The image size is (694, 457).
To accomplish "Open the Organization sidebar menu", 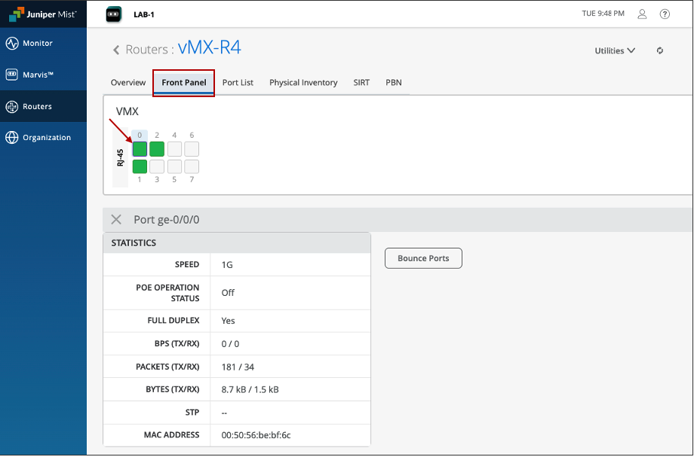I will tap(45, 138).
